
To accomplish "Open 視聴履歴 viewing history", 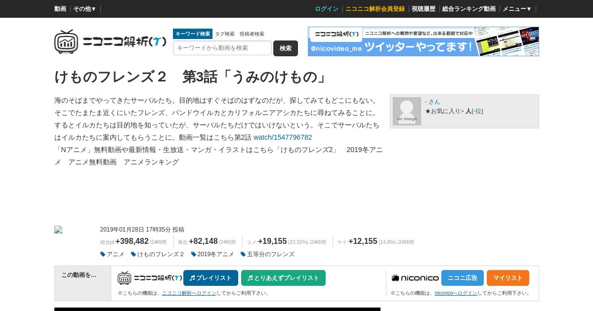I will pyautogui.click(x=424, y=9).
